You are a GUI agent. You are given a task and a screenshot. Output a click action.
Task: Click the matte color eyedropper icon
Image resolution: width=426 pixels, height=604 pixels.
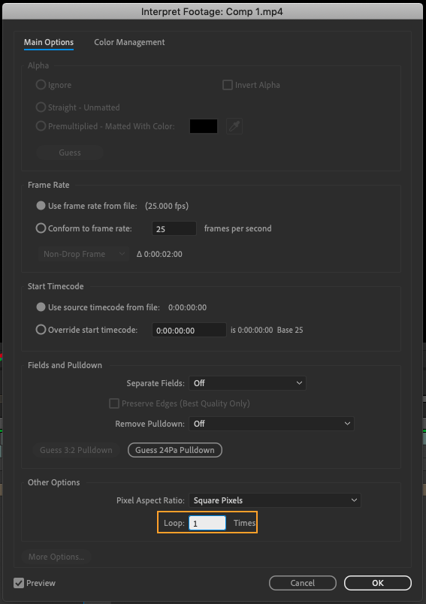point(234,126)
